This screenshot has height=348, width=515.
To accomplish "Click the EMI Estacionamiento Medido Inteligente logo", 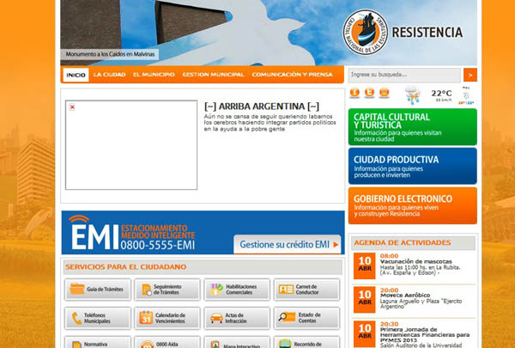I will pos(132,233).
